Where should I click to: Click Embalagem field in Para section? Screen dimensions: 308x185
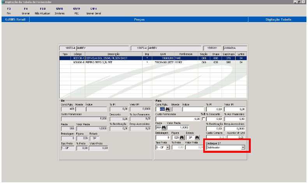tap(163, 137)
